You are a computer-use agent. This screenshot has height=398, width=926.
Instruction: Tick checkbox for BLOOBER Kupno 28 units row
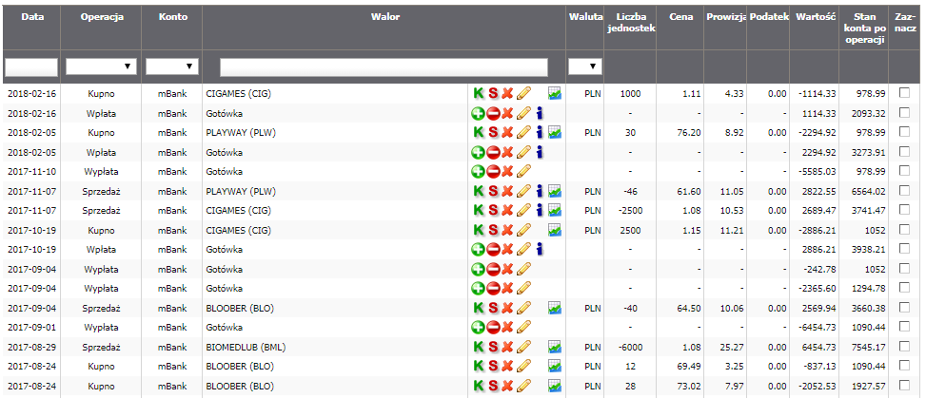point(904,385)
